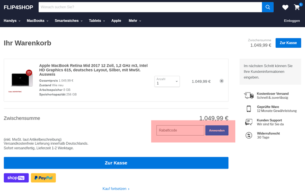Expand the MacBooks menu
Viewport: 305px width, 192px height.
(x=38, y=21)
